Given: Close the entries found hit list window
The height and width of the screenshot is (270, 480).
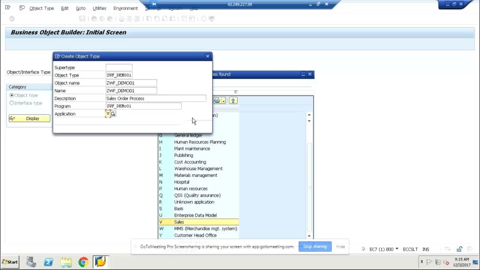Looking at the screenshot, I should coord(310,74).
